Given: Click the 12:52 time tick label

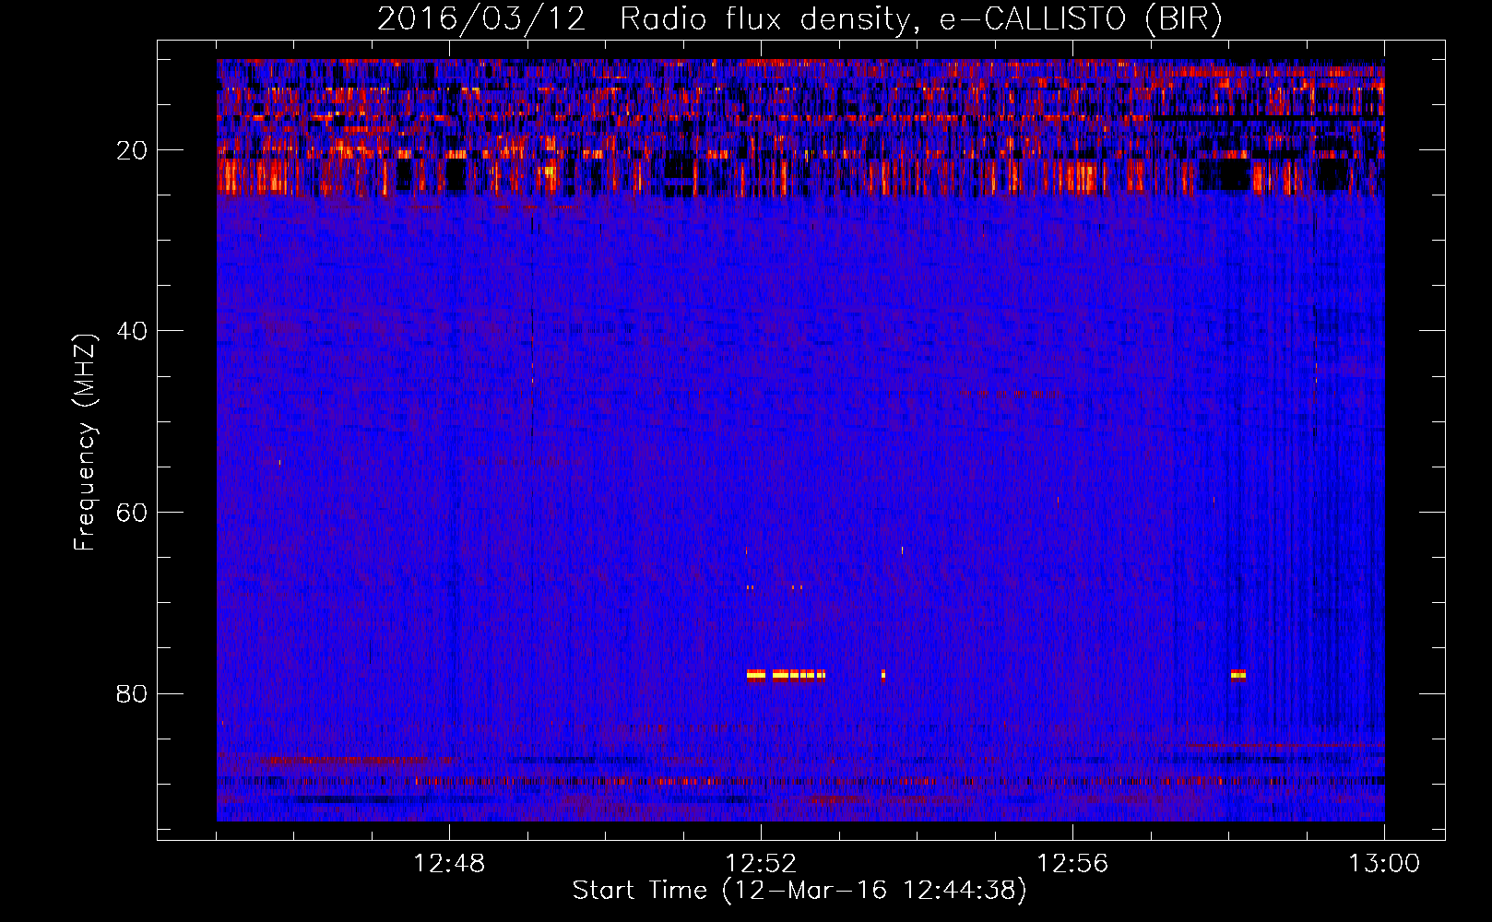Looking at the screenshot, I should [761, 864].
